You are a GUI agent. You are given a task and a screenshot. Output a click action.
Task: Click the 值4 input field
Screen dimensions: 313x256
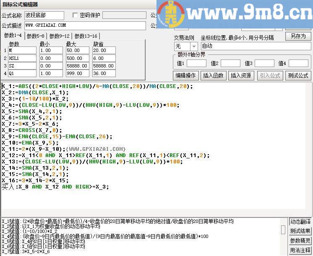tap(298, 63)
